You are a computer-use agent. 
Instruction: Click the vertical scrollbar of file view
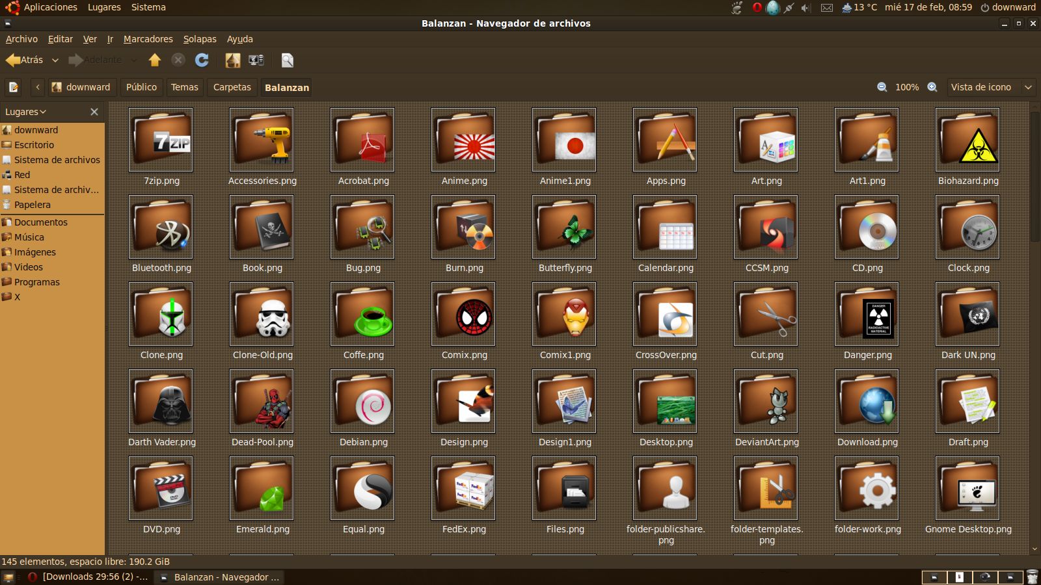(x=1034, y=177)
